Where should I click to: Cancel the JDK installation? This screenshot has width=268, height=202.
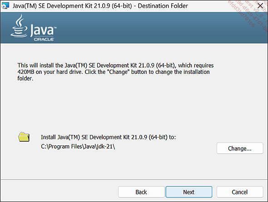pos(240,192)
